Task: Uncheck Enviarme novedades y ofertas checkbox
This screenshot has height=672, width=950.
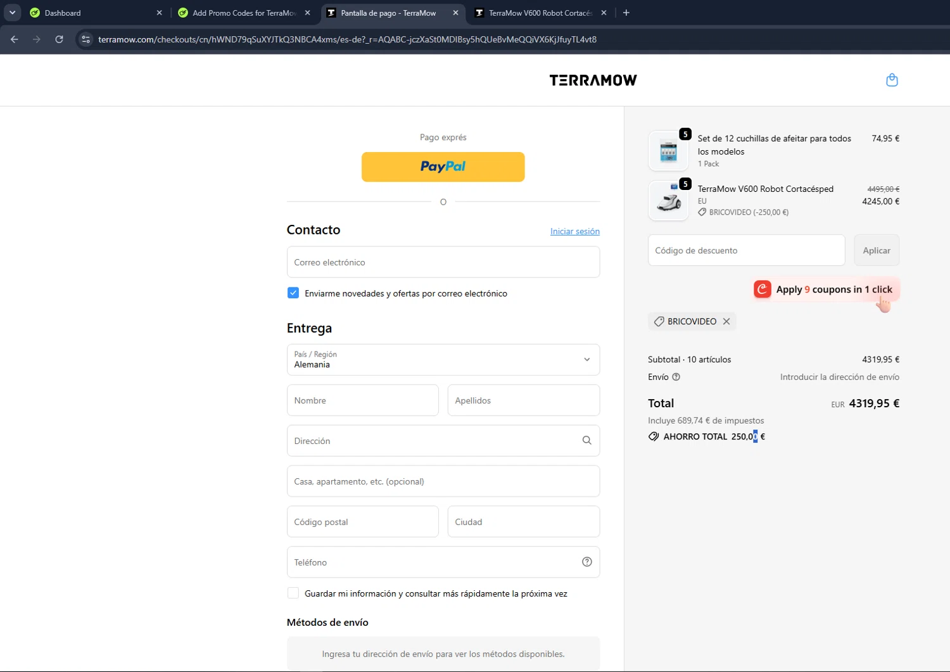Action: click(x=293, y=293)
